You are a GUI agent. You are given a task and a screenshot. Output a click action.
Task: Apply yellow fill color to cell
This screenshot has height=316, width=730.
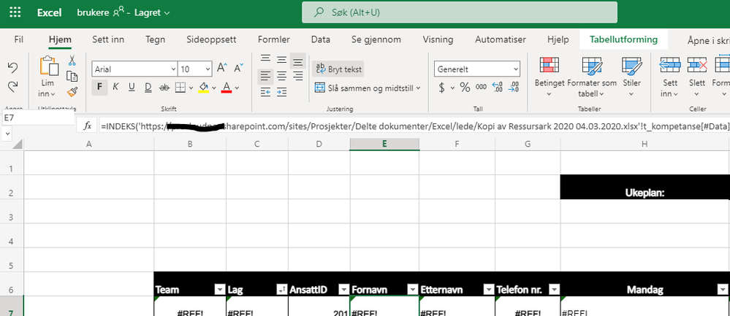(x=203, y=87)
